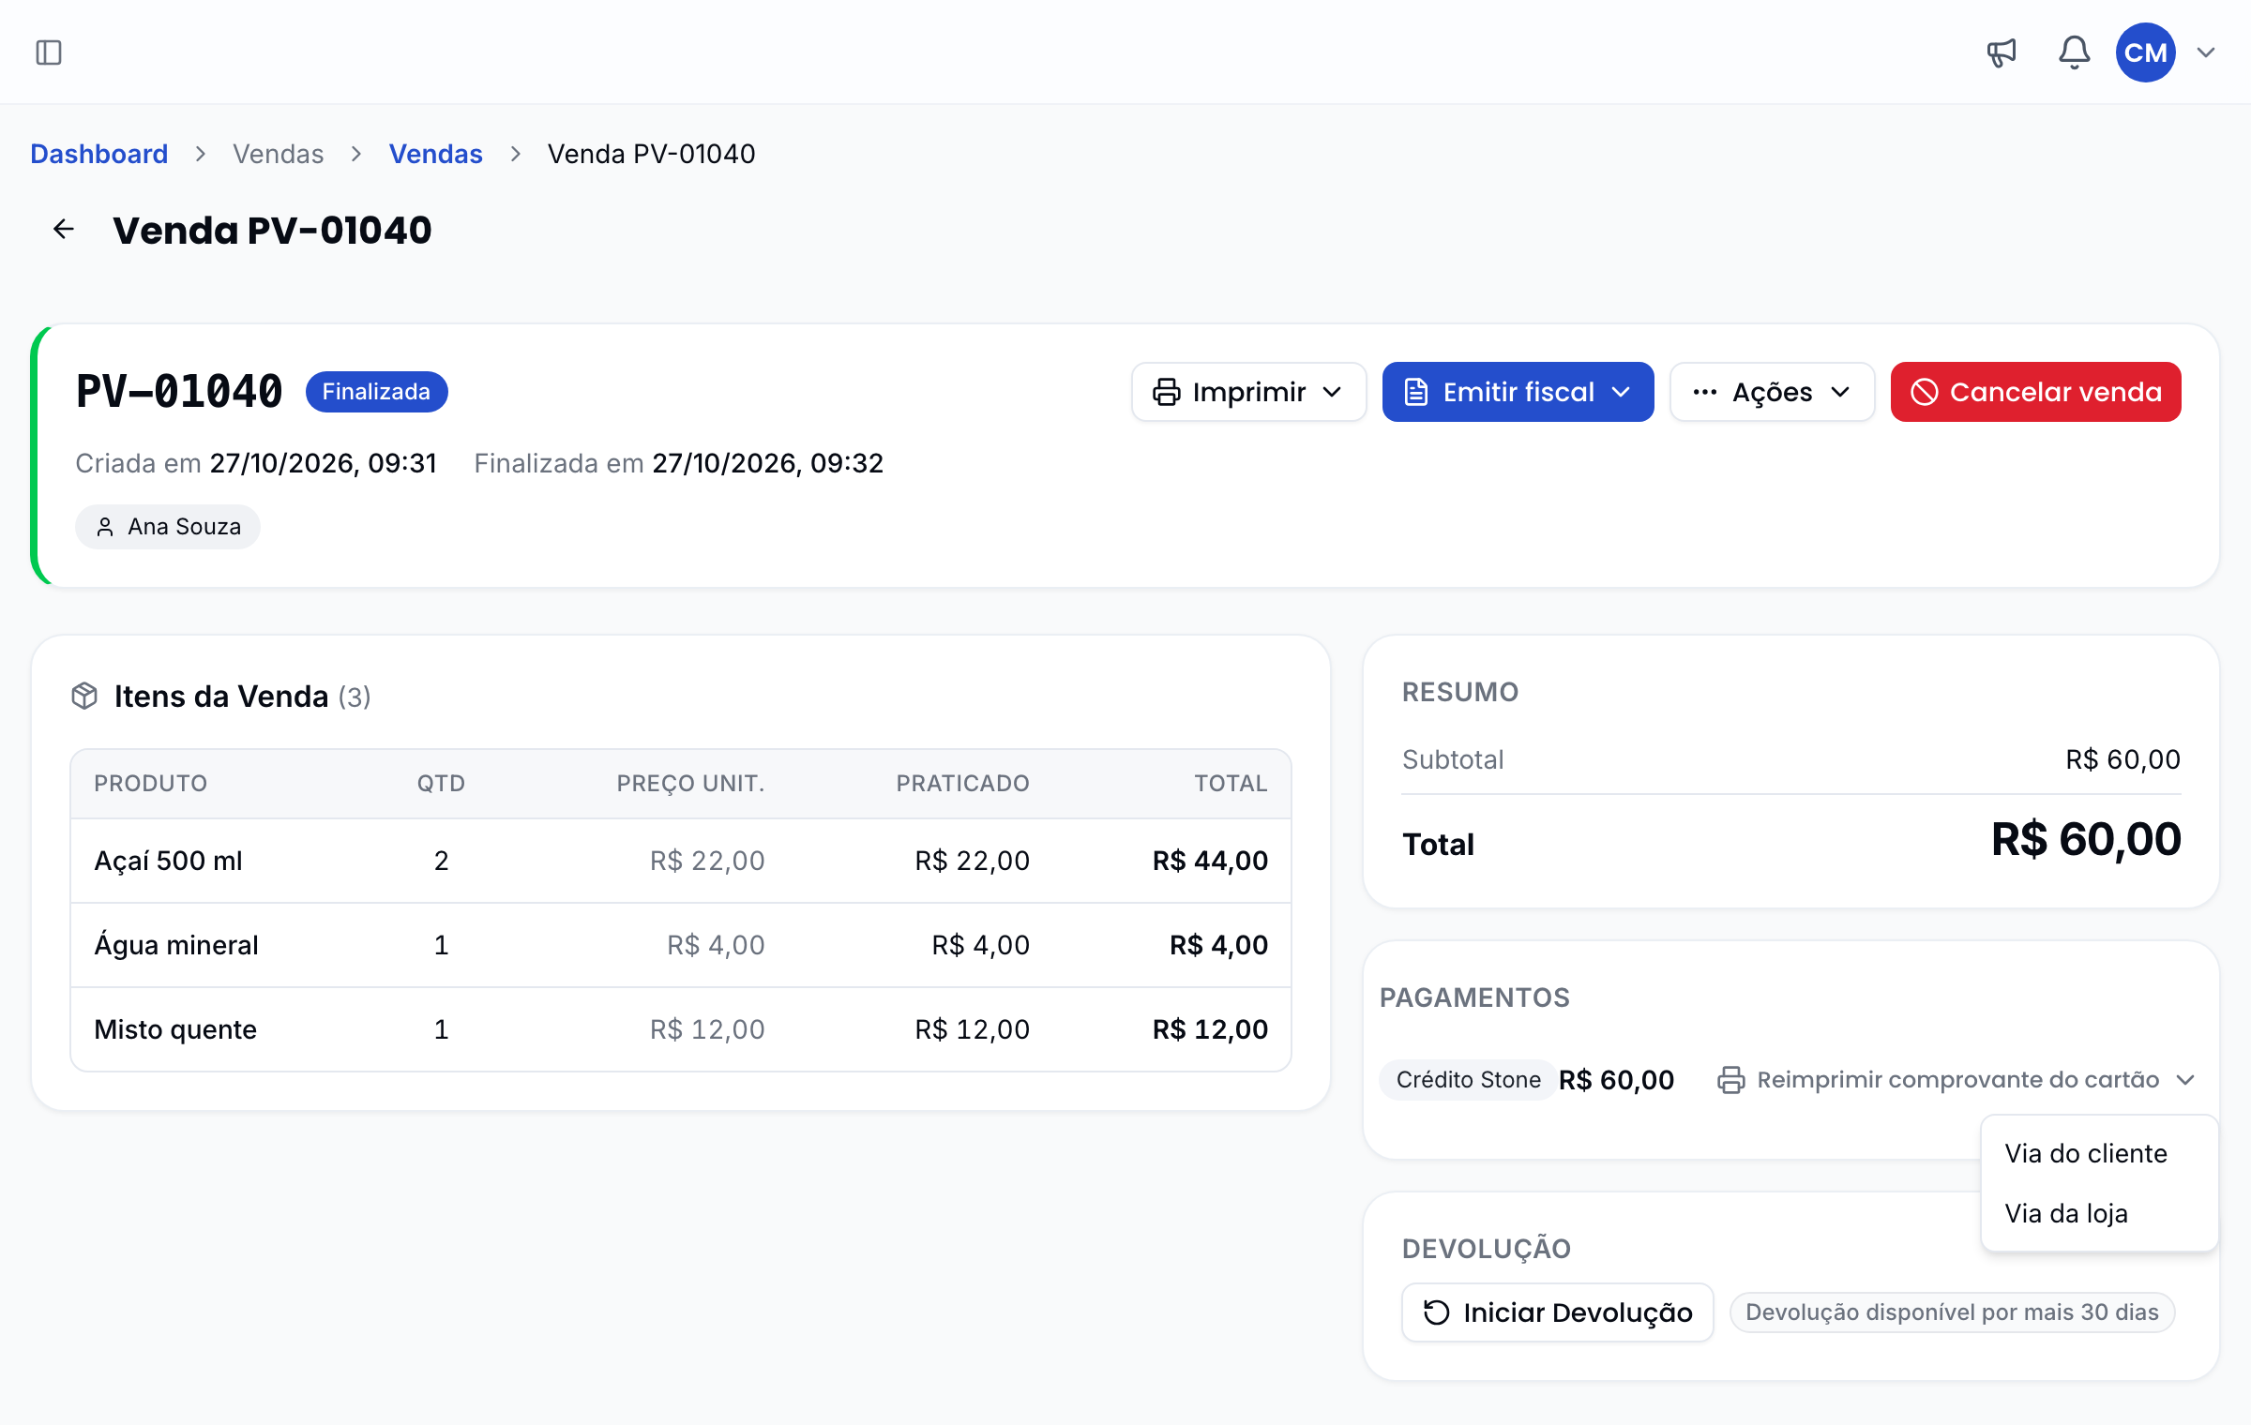Open the blue Vendas breadcrumb link
This screenshot has width=2251, height=1425.
pyautogui.click(x=436, y=154)
